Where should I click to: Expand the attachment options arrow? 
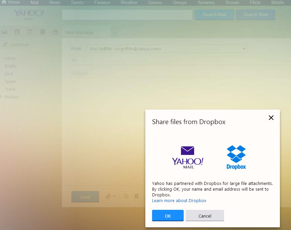[114, 196]
